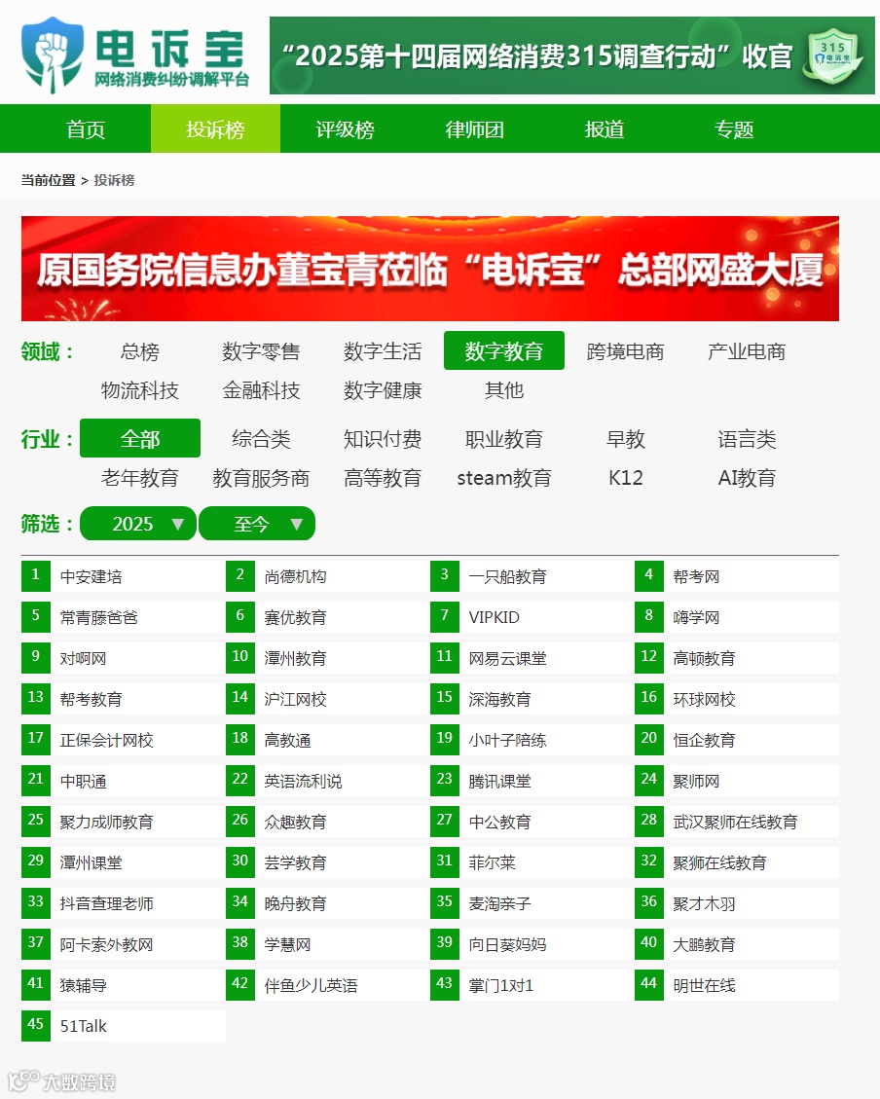Open the 报道 navigation tab
Viewport: 880px width, 1099px height.
point(604,128)
